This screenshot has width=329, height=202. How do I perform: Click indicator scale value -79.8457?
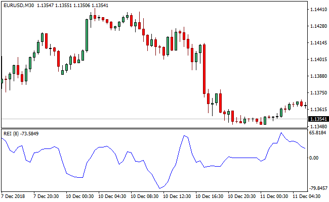tap(318, 188)
